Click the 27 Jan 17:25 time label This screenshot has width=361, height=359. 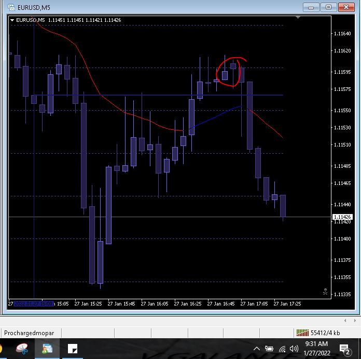click(x=287, y=304)
